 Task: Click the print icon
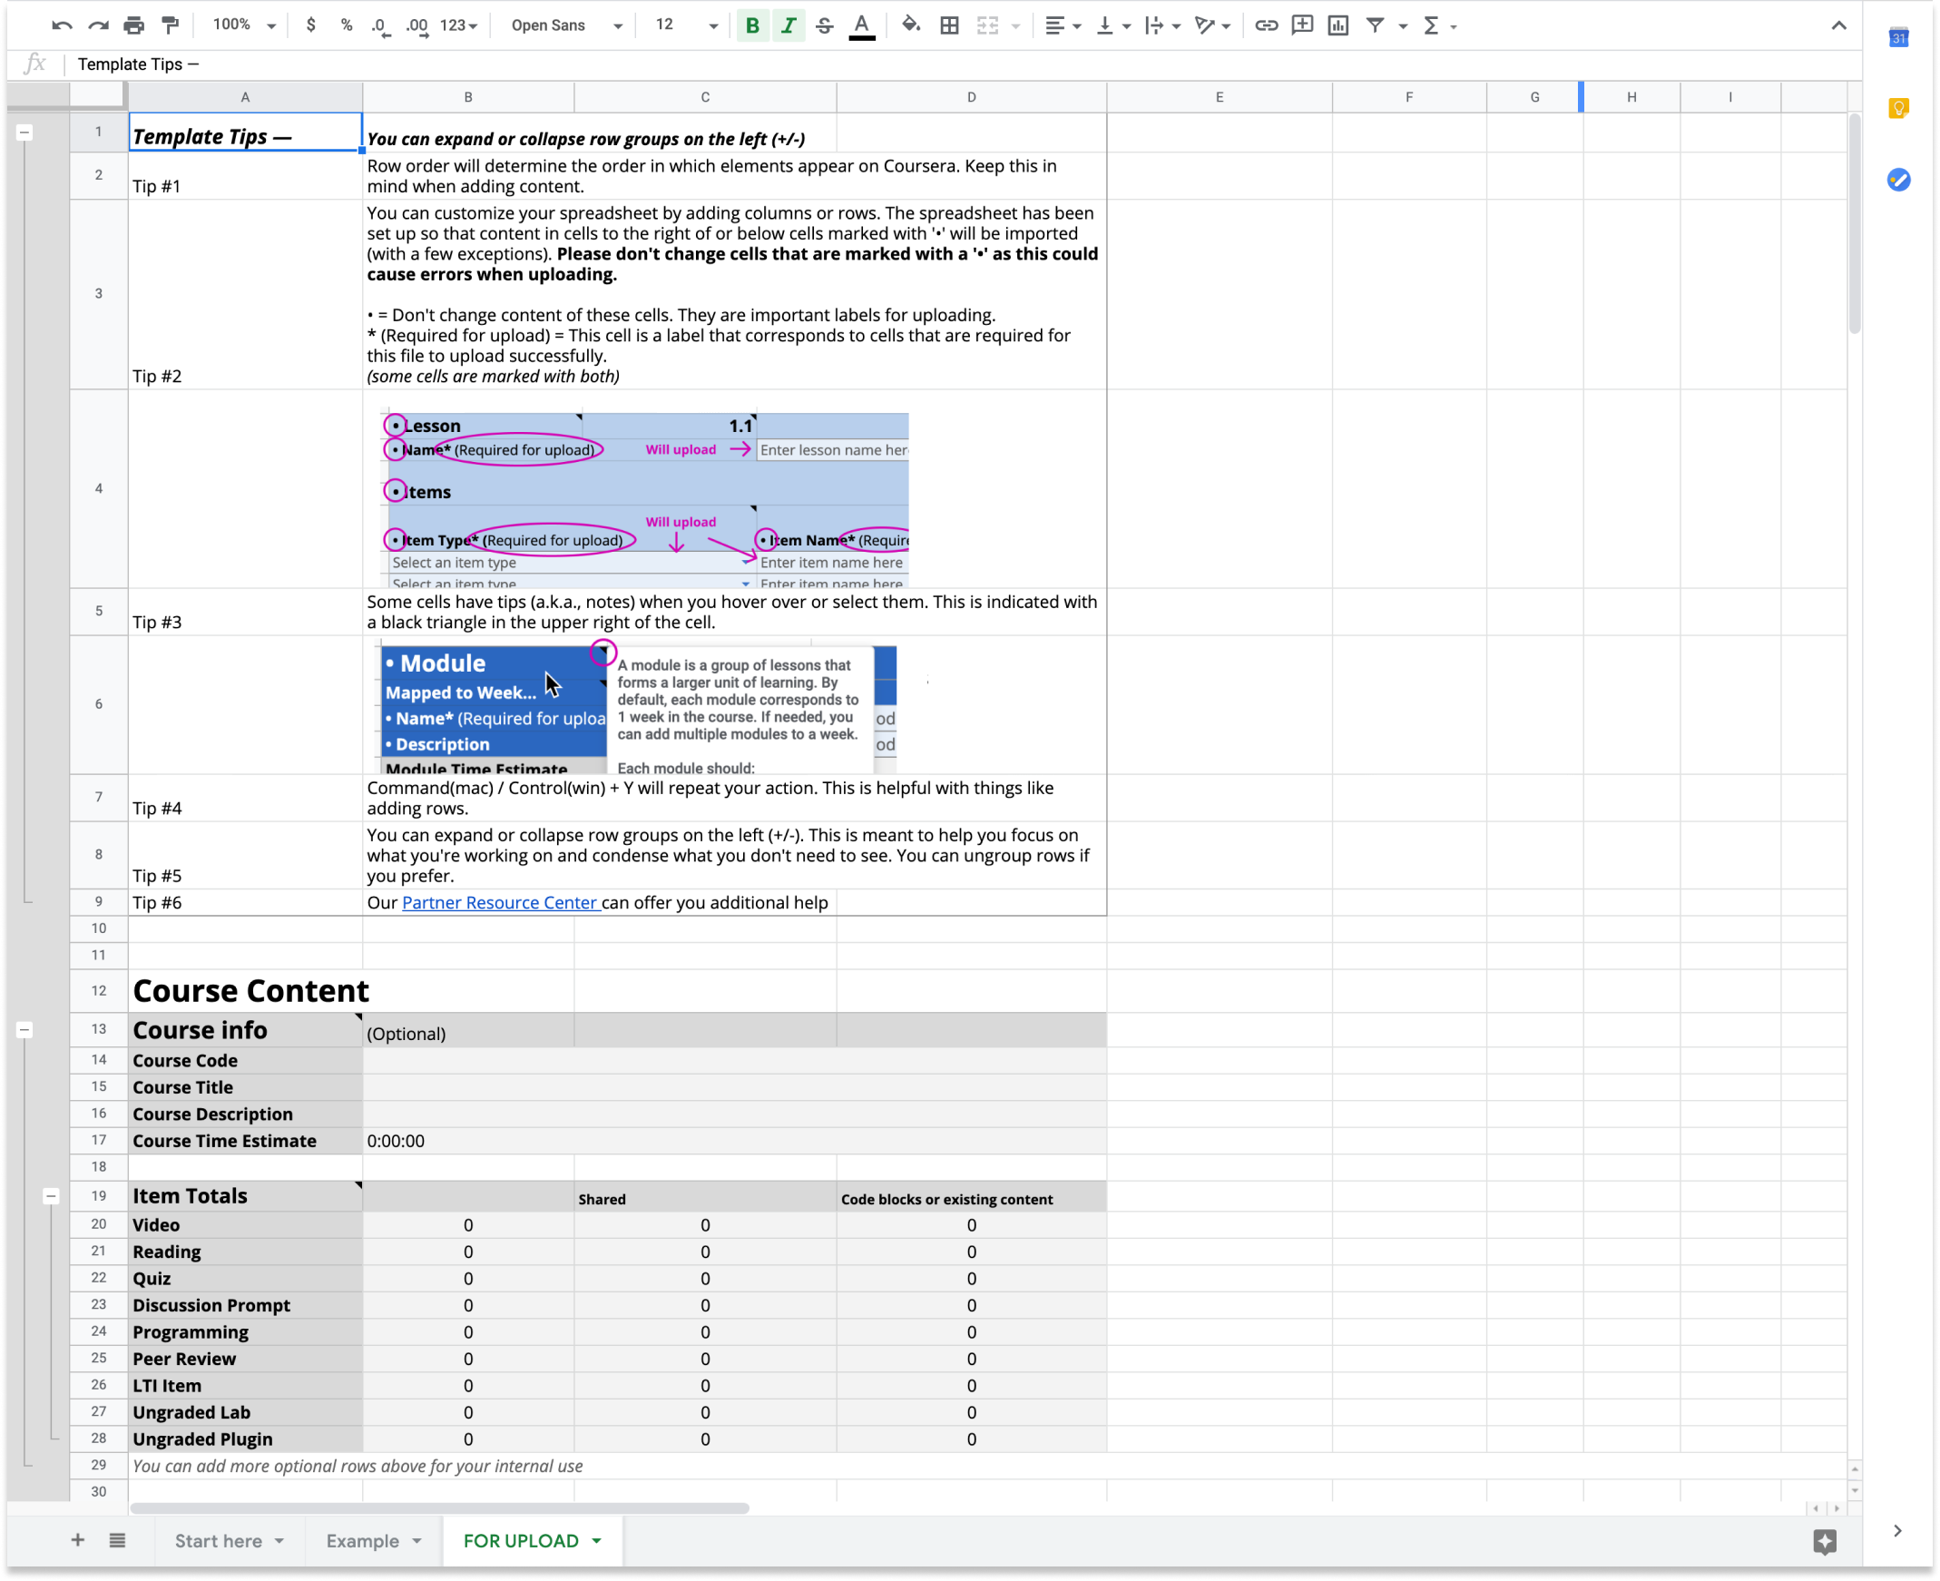[133, 25]
